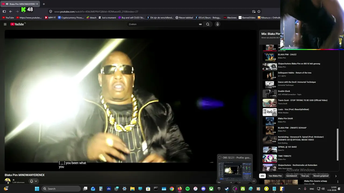Go back one page in browser
The image size is (344, 193).
point(11,11)
